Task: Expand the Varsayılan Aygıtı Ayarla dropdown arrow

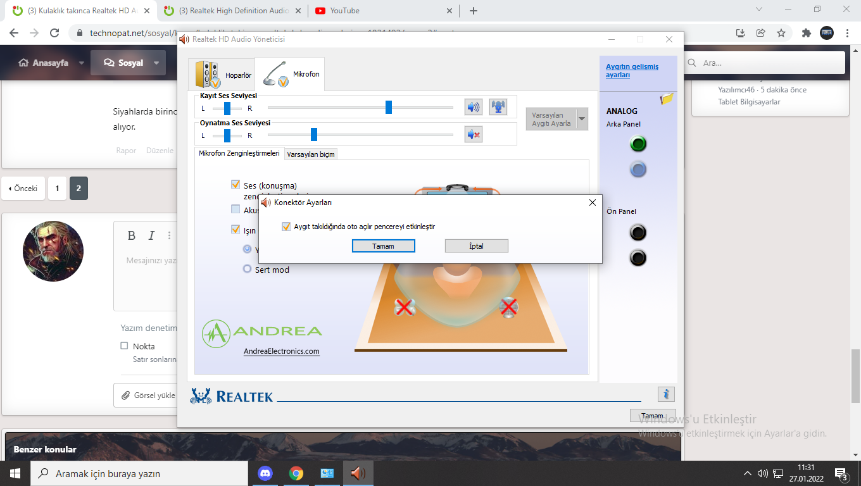Action: (582, 119)
